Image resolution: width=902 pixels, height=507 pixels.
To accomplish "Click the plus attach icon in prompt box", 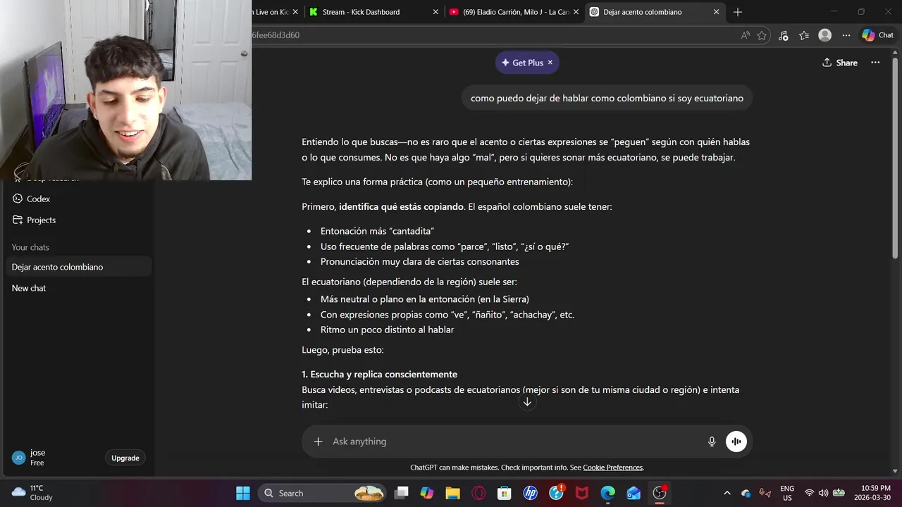I will point(318,442).
